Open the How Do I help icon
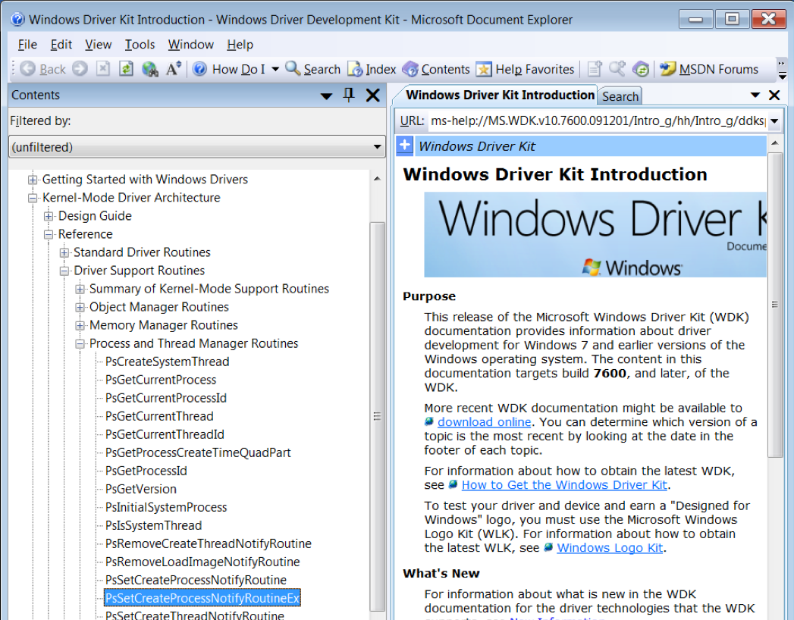Image resolution: width=794 pixels, height=620 pixels. coord(200,69)
